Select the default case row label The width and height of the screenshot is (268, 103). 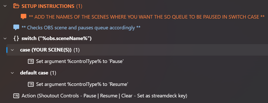pyautogui.click(x=34, y=73)
